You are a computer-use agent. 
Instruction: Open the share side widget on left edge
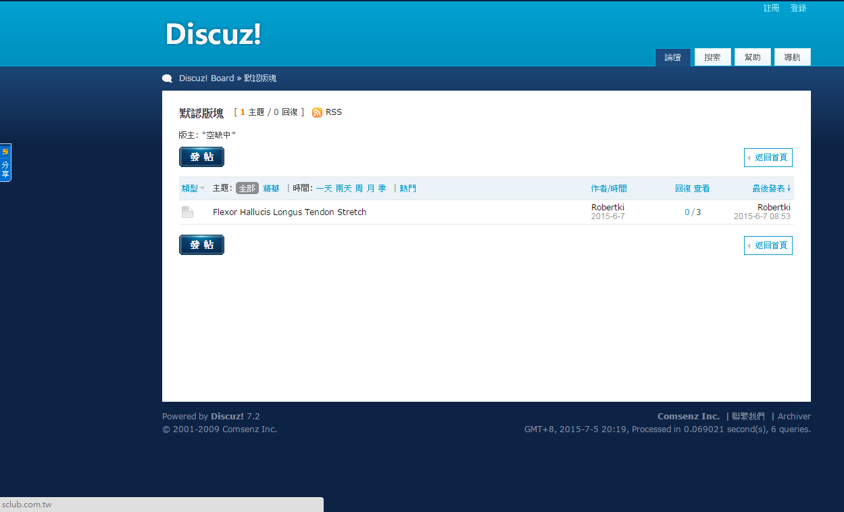[5, 163]
